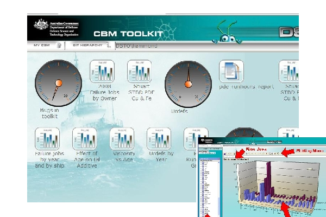Click 'Effect of Age on Oil Additive' label
The image size is (326, 217).
coord(87,159)
